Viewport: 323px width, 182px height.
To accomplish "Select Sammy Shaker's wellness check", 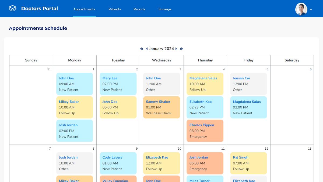I will point(161,107).
